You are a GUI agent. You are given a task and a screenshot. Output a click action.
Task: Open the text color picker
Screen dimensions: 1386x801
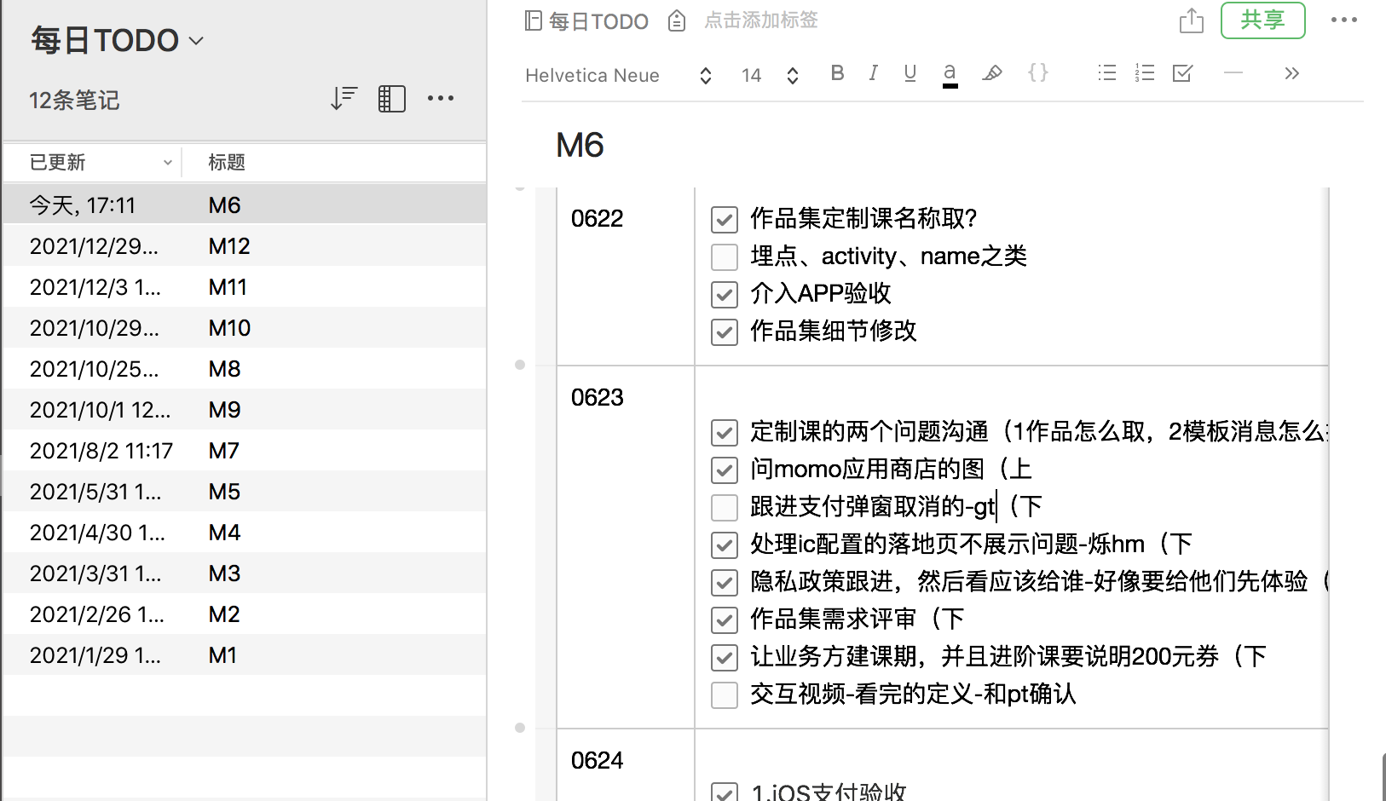click(950, 75)
